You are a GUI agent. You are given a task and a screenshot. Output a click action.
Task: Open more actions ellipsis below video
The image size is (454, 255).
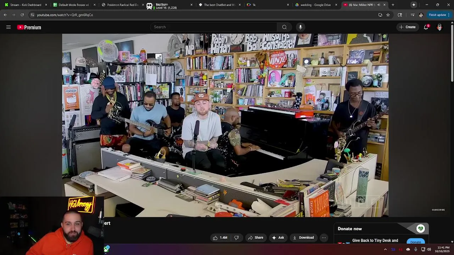(324, 238)
